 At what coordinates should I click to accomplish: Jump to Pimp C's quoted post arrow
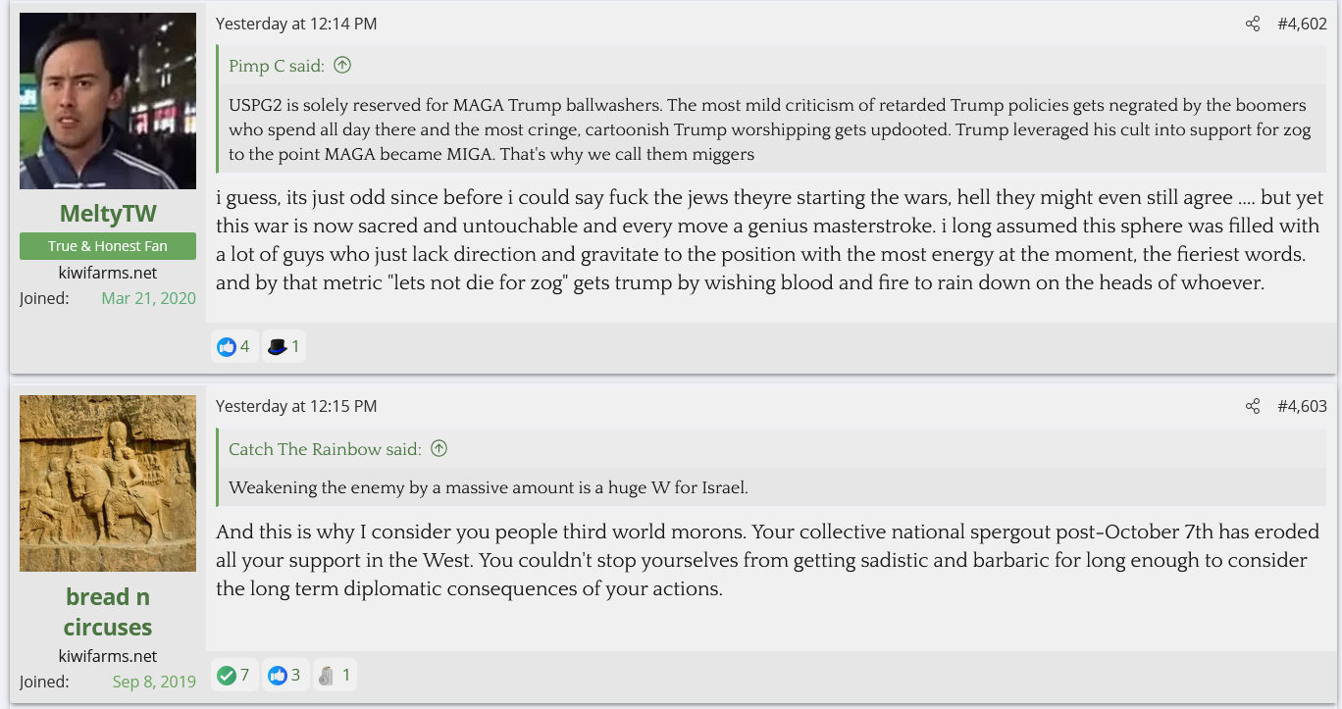[342, 66]
